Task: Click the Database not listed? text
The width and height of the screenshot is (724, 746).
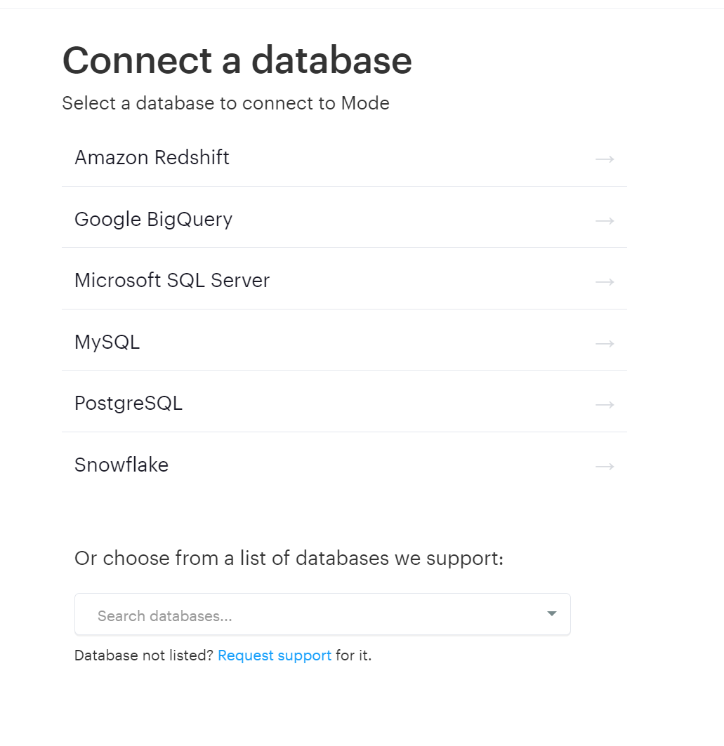Action: click(x=144, y=655)
